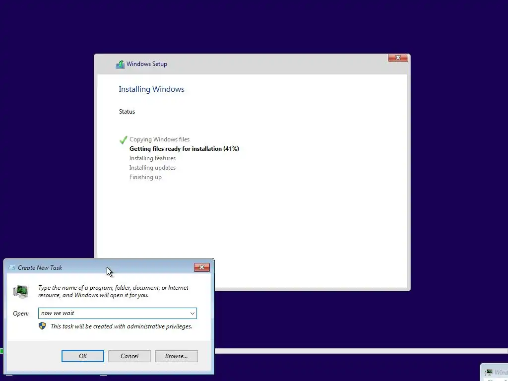Click the 'Type the name of a program' description
Screen dimensions: 508x381
click(113, 291)
